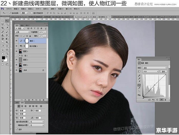Add a layer style using fx icon

click(26, 100)
